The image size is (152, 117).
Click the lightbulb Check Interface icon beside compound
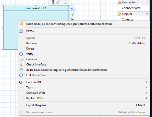click(x=73, y=14)
